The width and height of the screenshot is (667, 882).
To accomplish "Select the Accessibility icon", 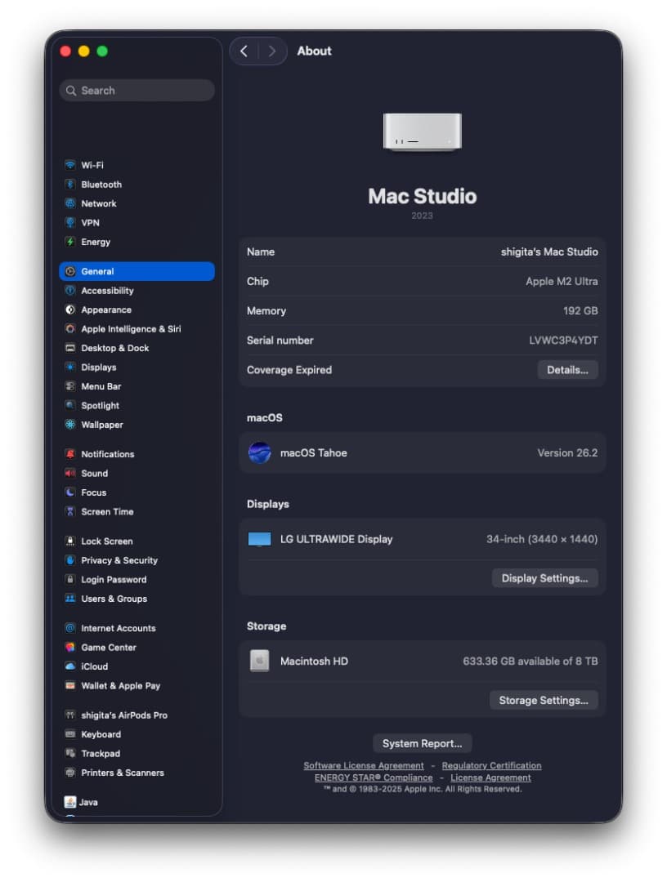I will click(x=70, y=291).
